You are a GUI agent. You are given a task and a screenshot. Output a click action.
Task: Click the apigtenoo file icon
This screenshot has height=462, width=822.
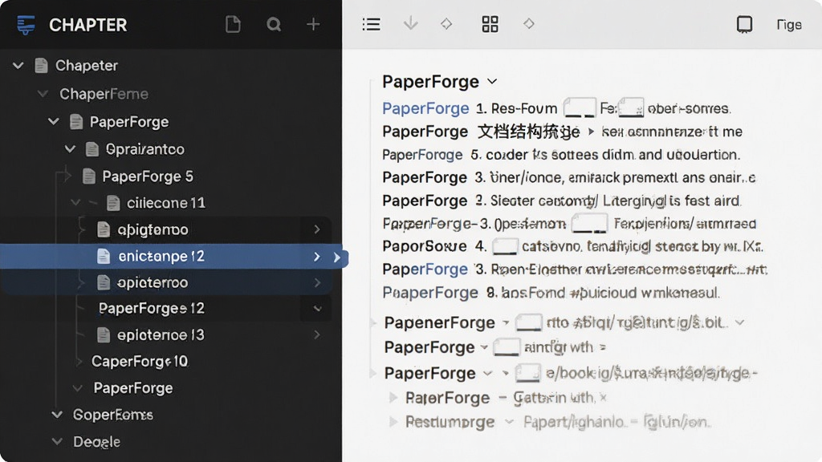coord(104,229)
